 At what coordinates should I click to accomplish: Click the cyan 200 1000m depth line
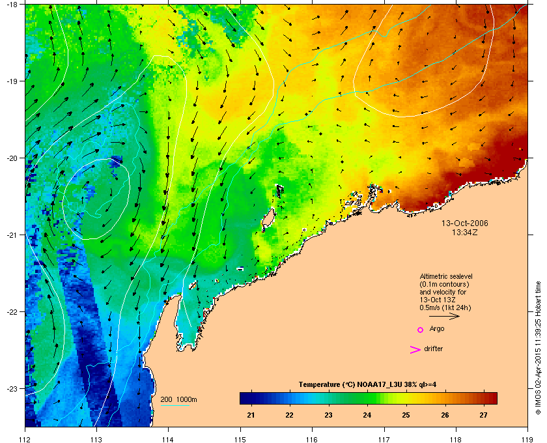pyautogui.click(x=175, y=406)
